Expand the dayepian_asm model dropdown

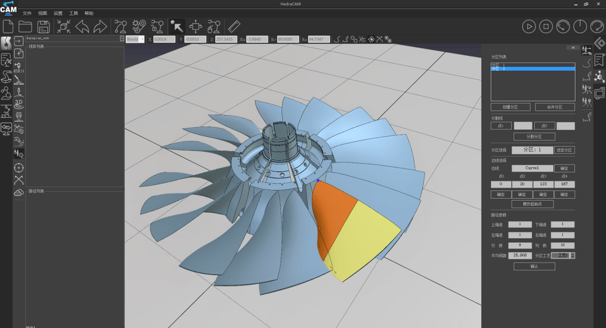point(122,38)
